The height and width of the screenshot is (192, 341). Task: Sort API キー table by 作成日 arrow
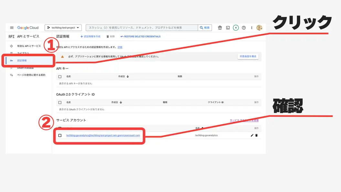pyautogui.click(x=128, y=76)
